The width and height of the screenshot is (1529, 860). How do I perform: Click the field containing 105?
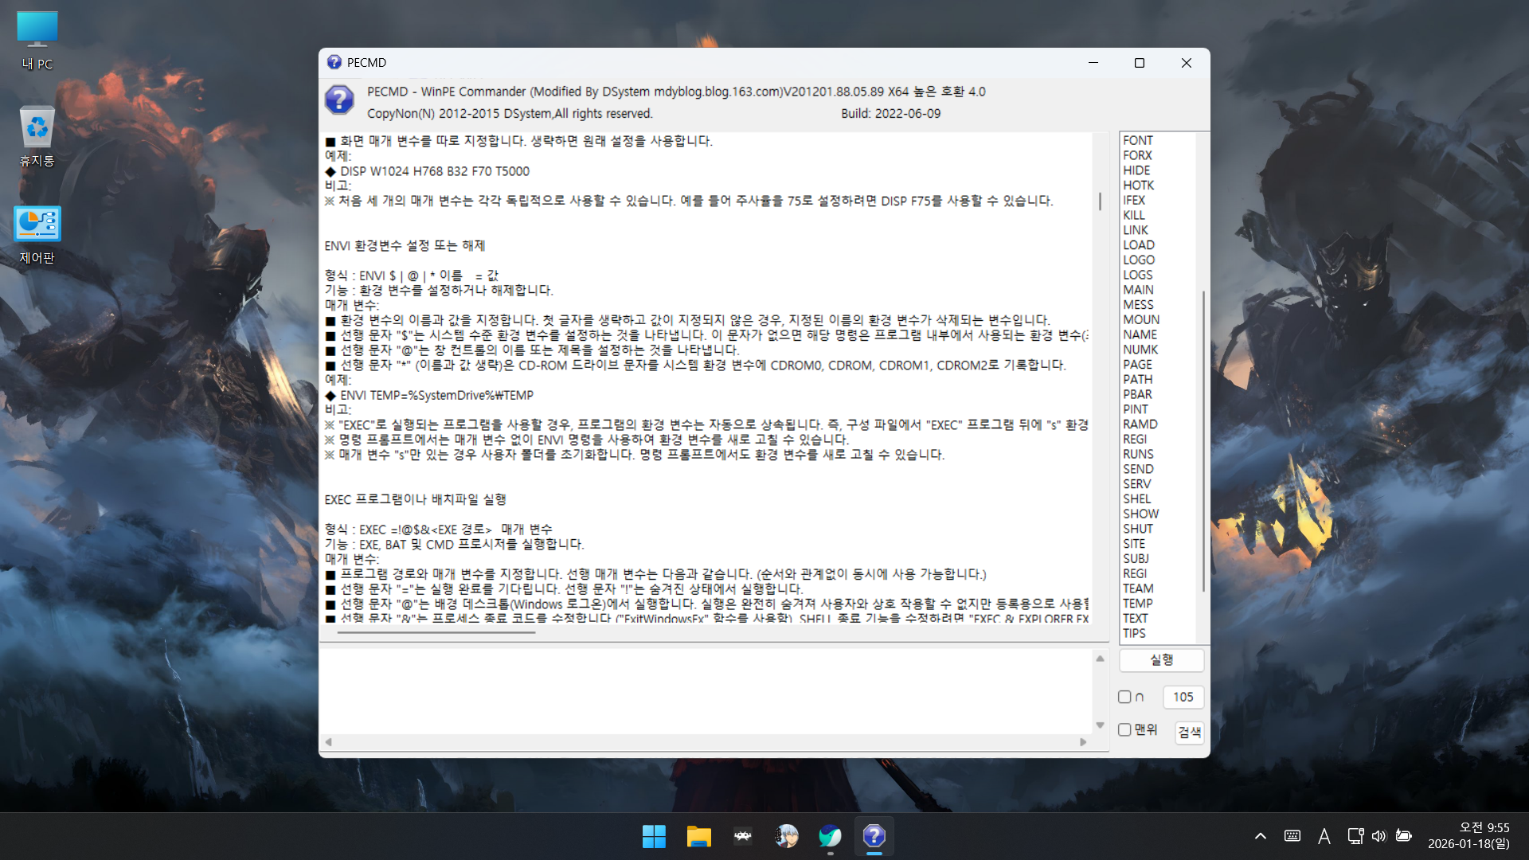pyautogui.click(x=1183, y=697)
